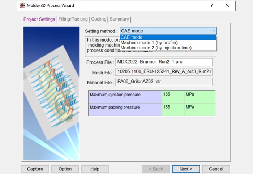Edit the maximum injection pressure value

coord(173,97)
